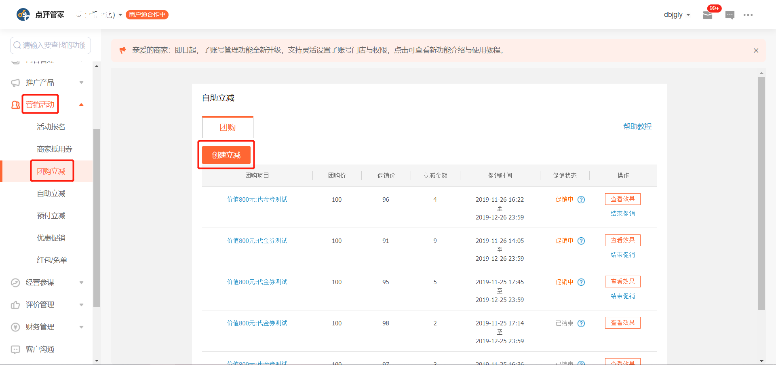
Task: Click help icon for 2019-11-25 17:45 promotion
Action: 581,282
